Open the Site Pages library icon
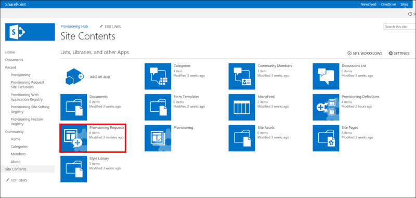The width and height of the screenshot is (416, 198). (x=326, y=138)
